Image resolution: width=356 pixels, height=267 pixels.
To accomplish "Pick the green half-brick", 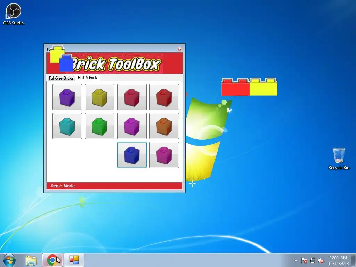I will (99, 126).
